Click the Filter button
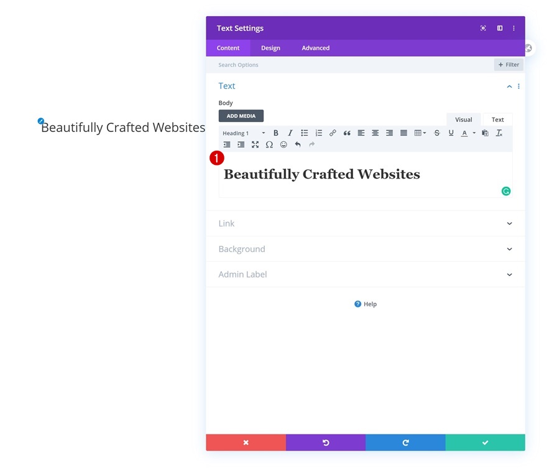Screen dimensions: 547x473 (508, 65)
